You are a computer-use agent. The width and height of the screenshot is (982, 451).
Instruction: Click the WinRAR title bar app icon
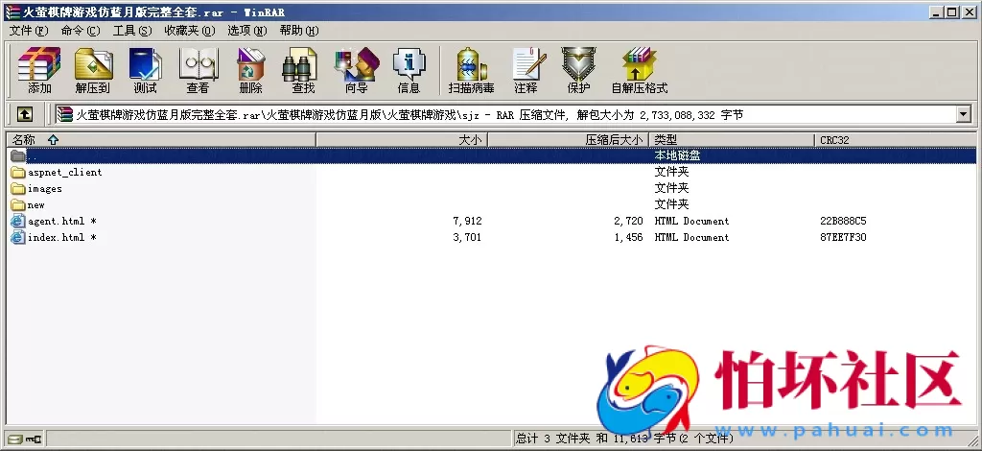click(x=12, y=12)
